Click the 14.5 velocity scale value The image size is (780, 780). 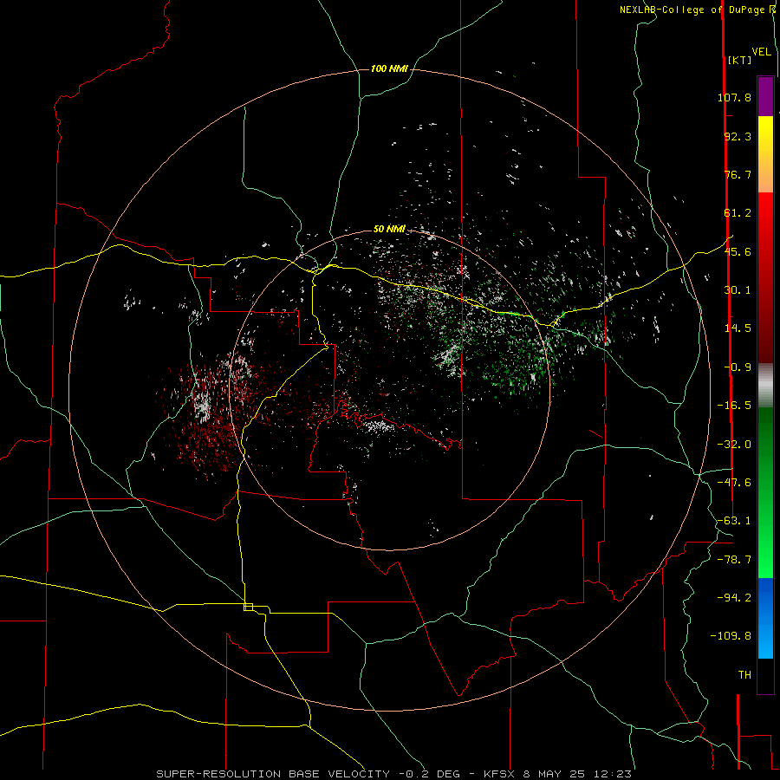(x=738, y=328)
